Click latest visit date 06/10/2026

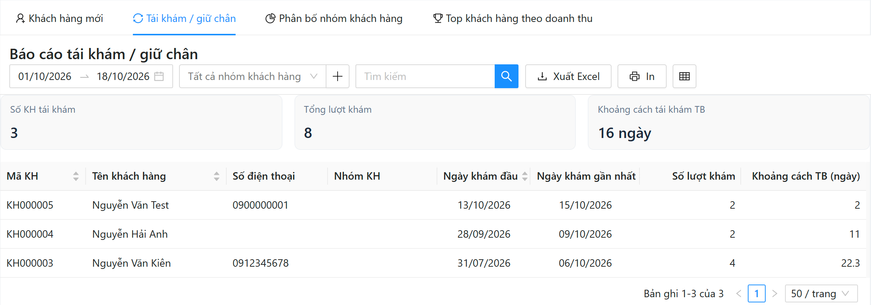pyautogui.click(x=585, y=263)
